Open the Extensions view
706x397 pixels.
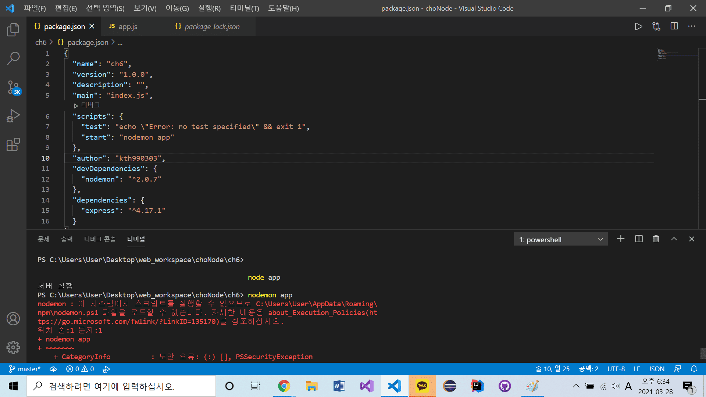point(13,144)
